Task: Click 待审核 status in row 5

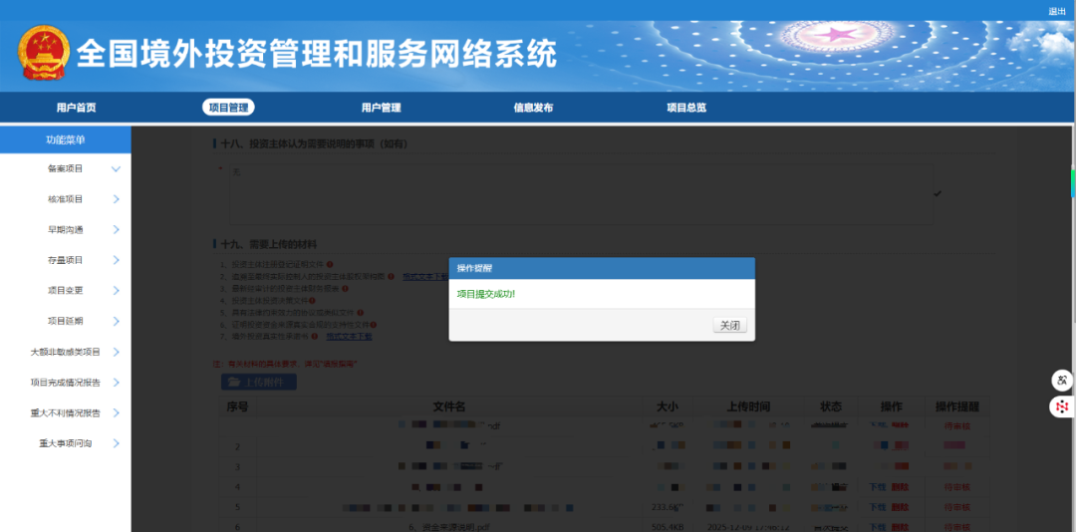Action: [957, 507]
